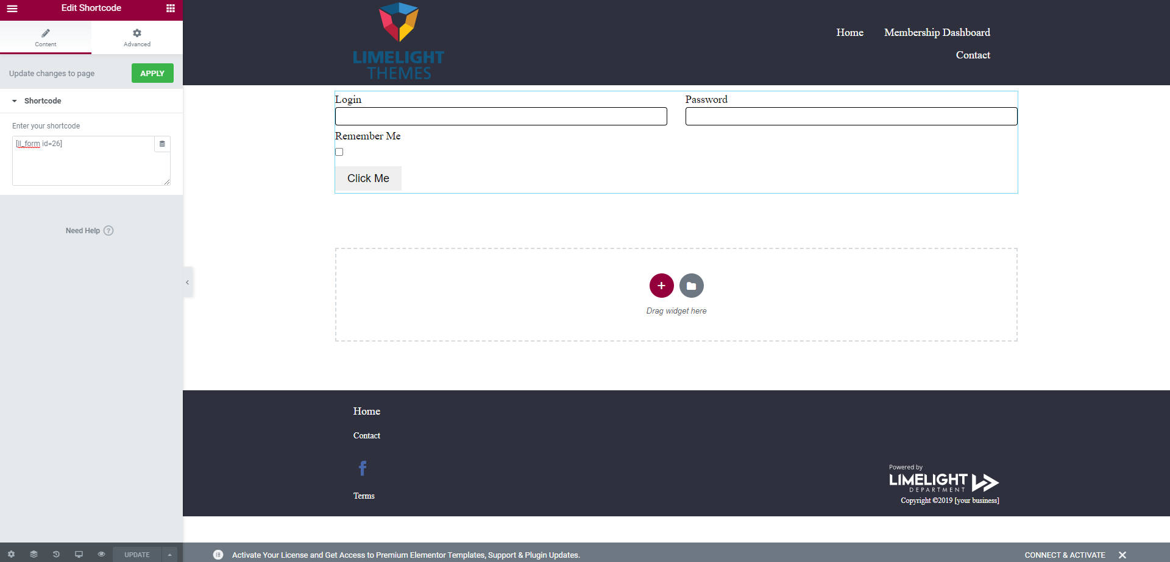Click the green Apply button

click(x=152, y=73)
